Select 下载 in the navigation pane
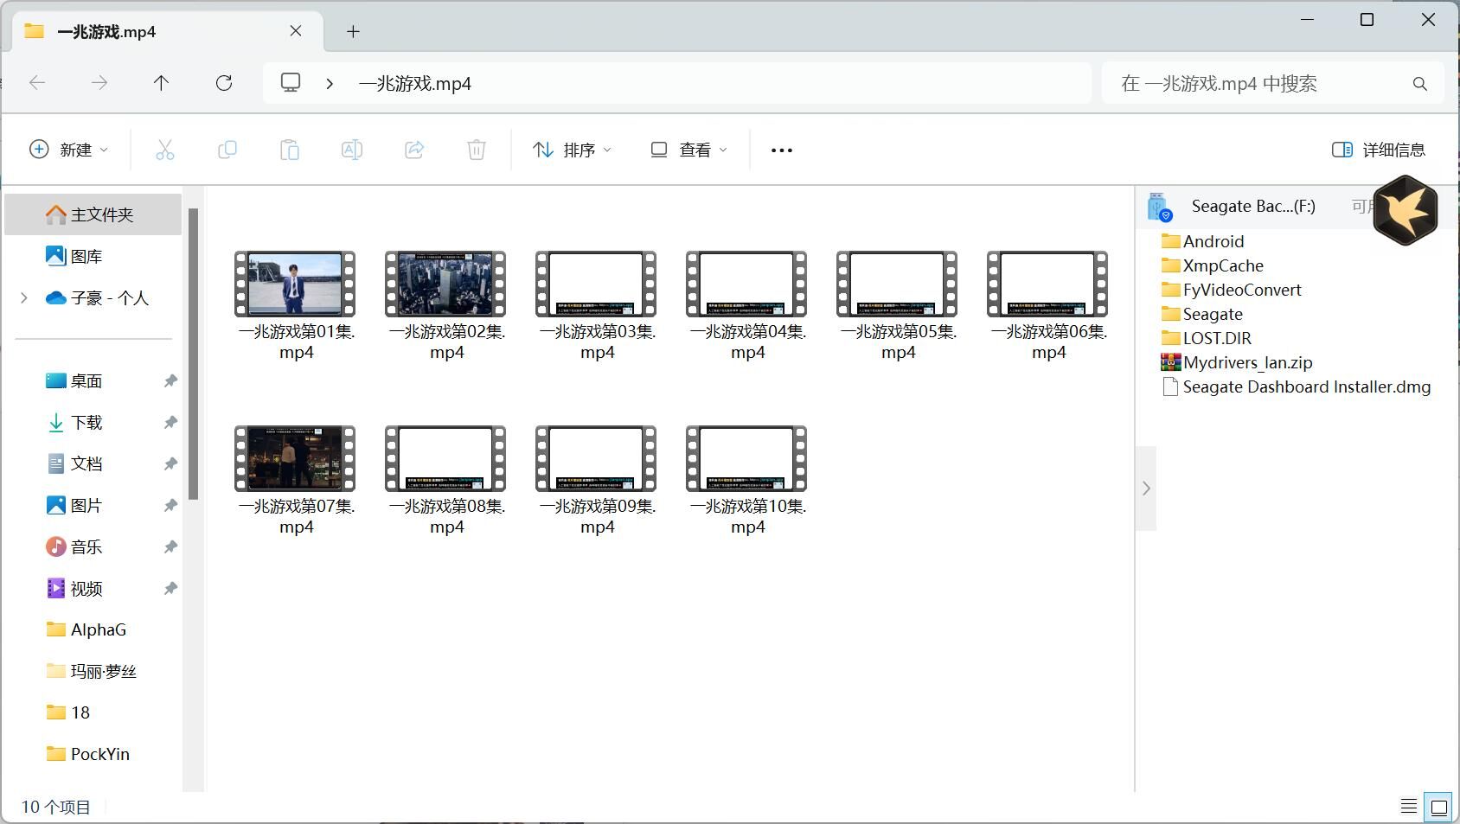The width and height of the screenshot is (1460, 824). [x=86, y=422]
